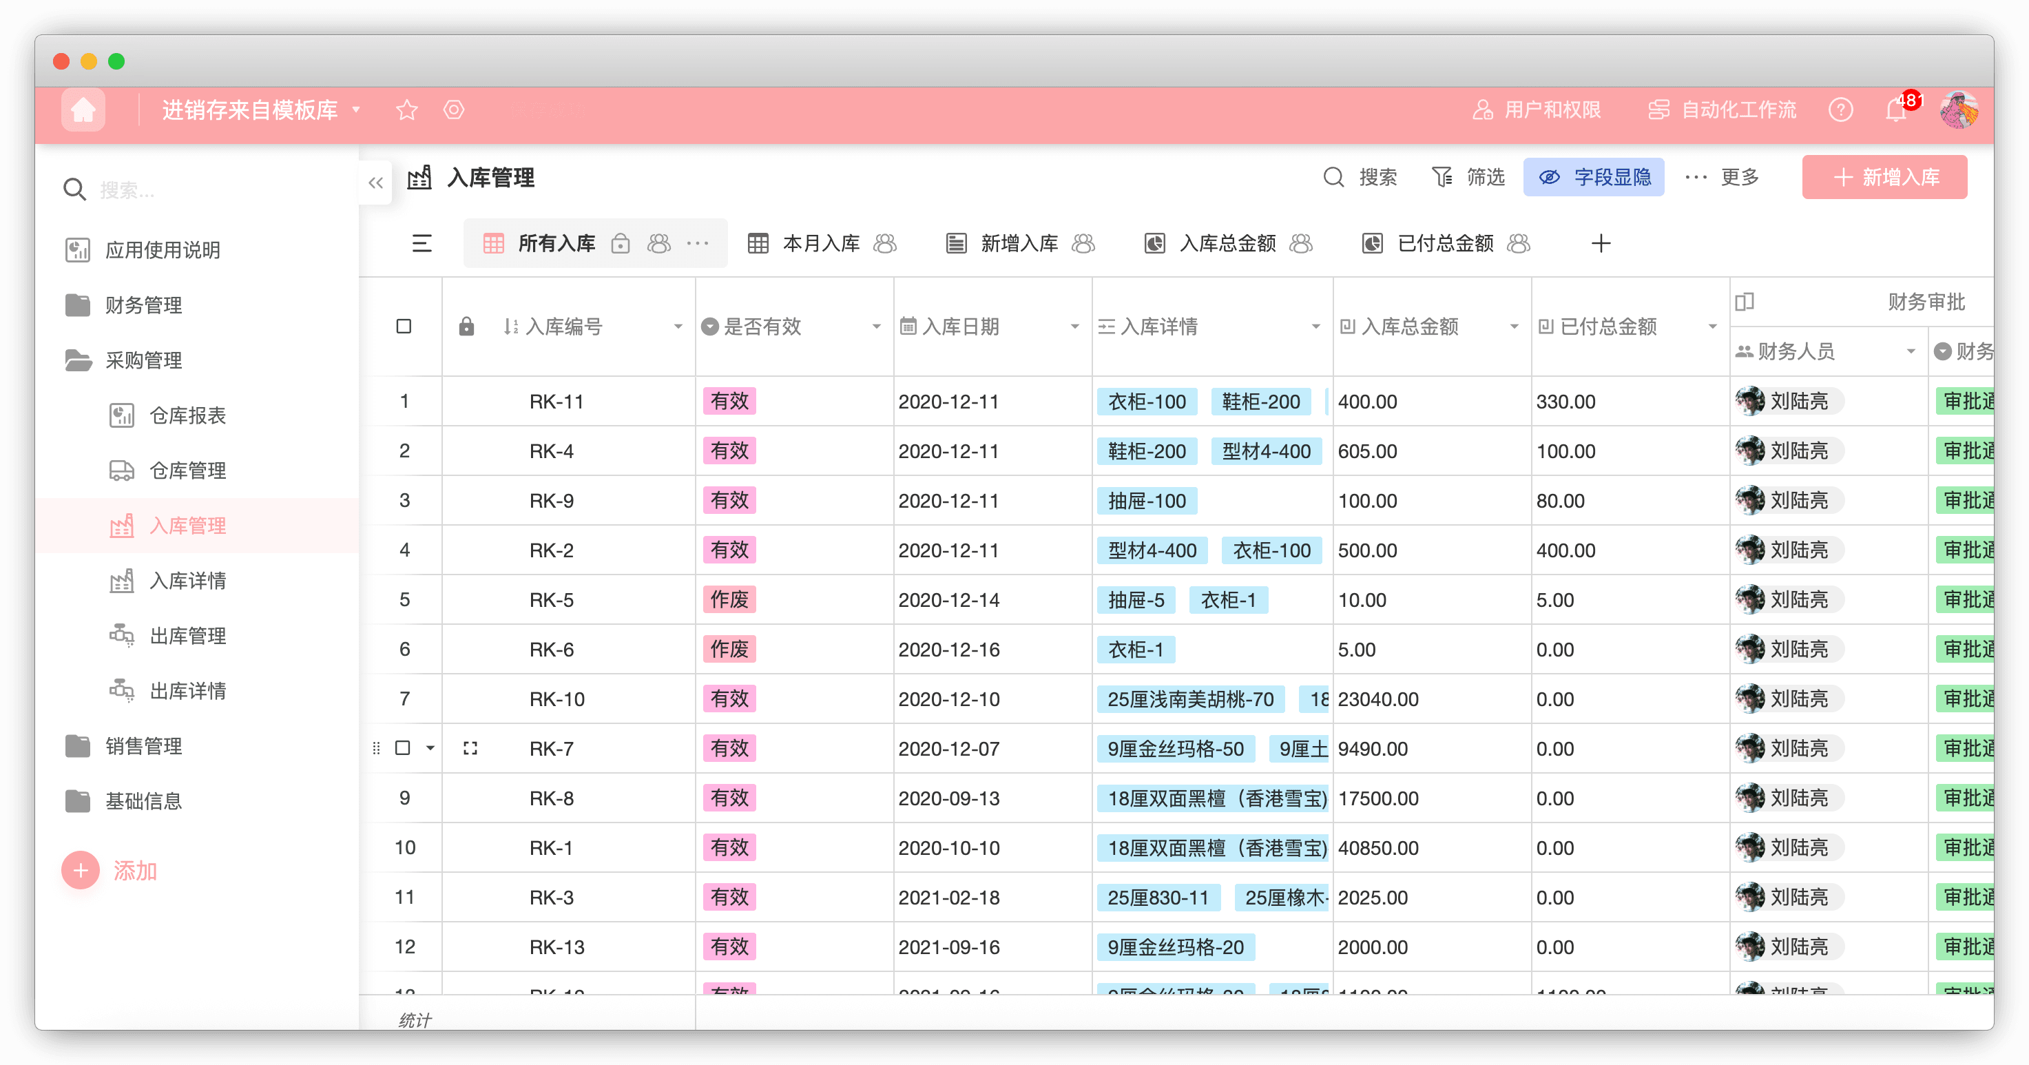This screenshot has height=1065, width=2029.
Task: Click the lock column header icon
Action: 466,326
